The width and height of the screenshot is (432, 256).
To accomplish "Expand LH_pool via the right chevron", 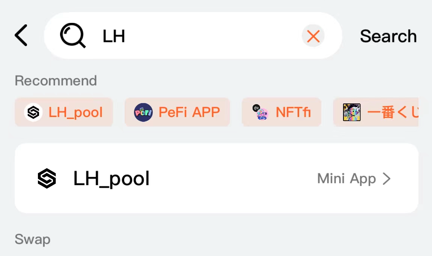I will [387, 179].
